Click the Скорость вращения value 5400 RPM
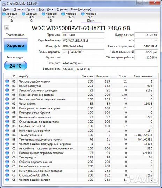The image size is (162, 188). tap(146, 46)
